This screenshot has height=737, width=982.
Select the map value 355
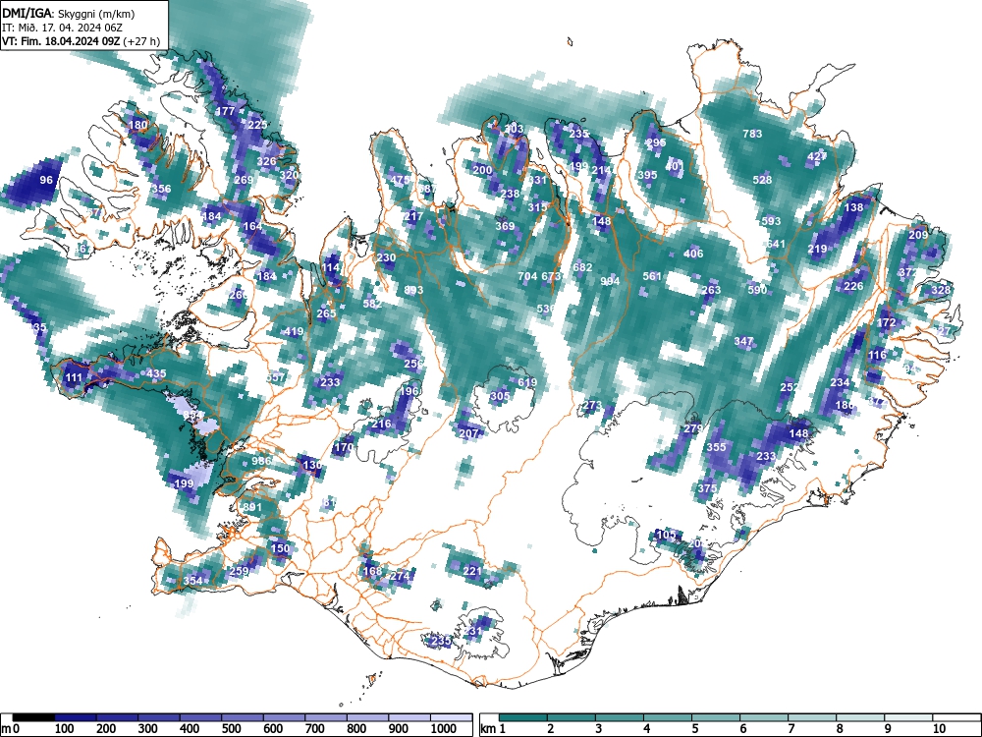coord(716,447)
